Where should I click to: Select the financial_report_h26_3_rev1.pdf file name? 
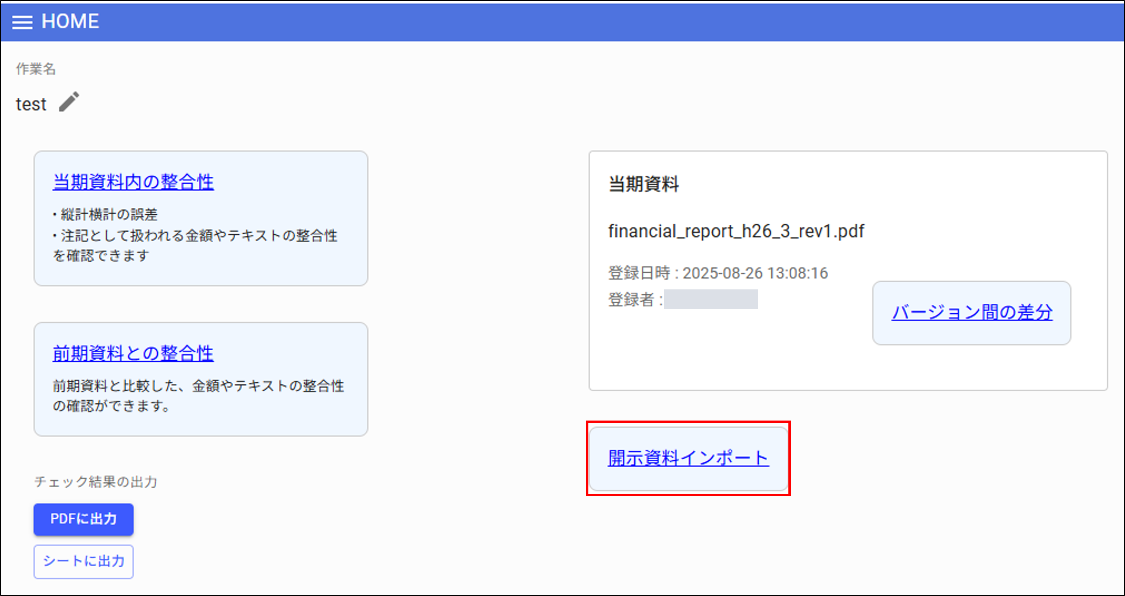click(736, 231)
